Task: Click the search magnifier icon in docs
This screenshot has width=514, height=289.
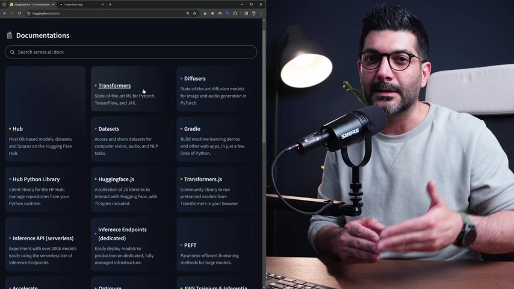Action: (x=13, y=52)
